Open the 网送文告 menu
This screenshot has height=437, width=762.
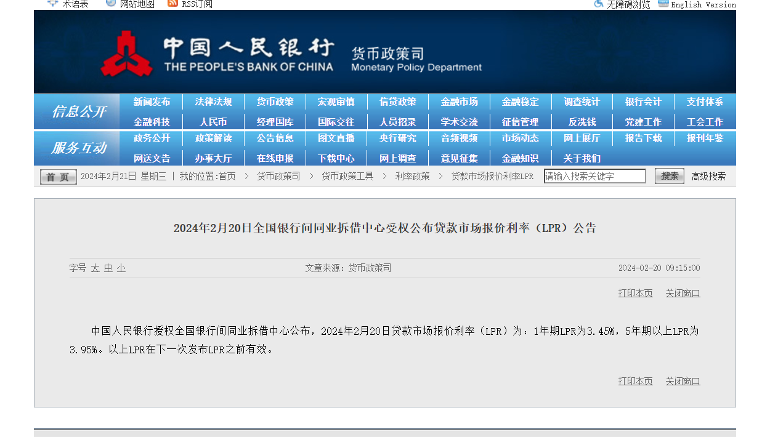coord(152,158)
